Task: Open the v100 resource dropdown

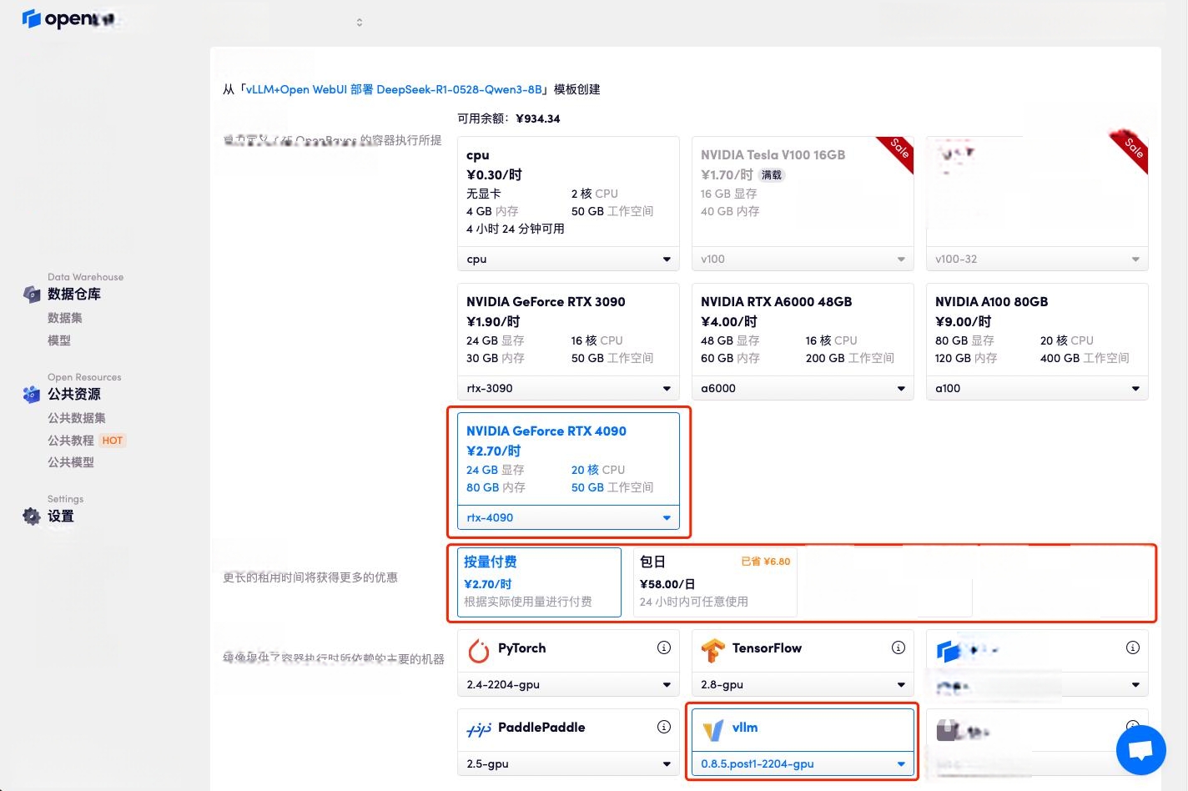Action: pyautogui.click(x=803, y=259)
